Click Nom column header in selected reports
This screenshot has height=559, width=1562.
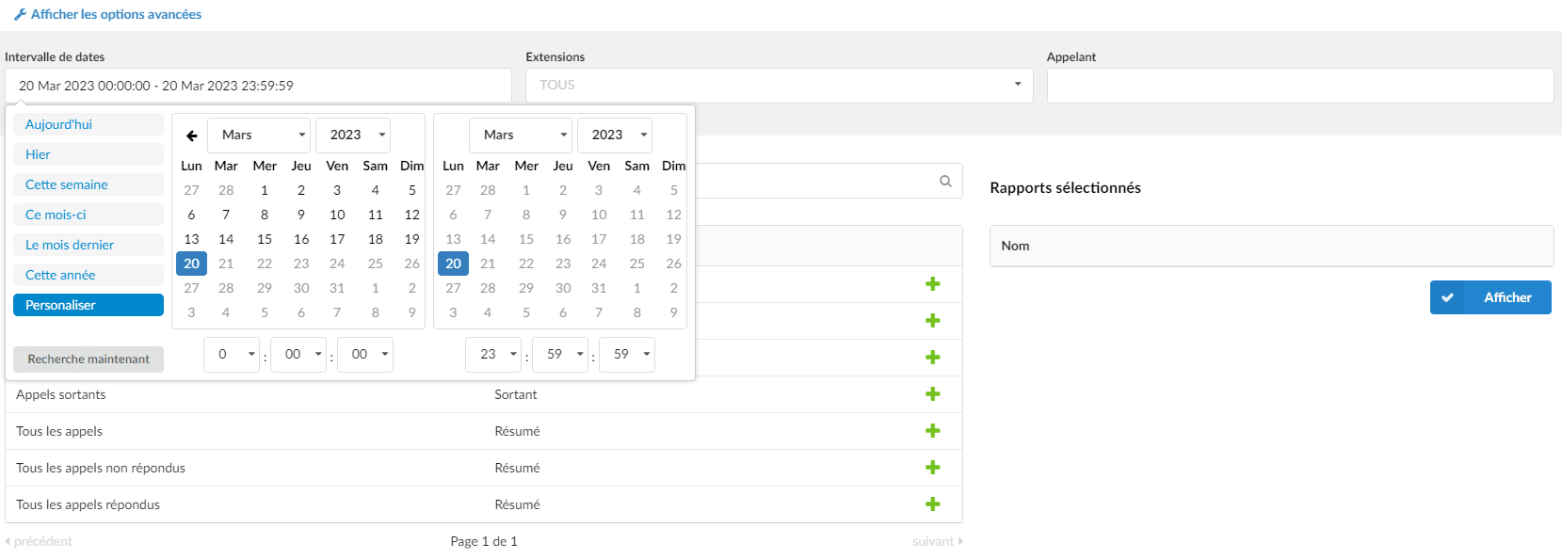(x=1015, y=246)
